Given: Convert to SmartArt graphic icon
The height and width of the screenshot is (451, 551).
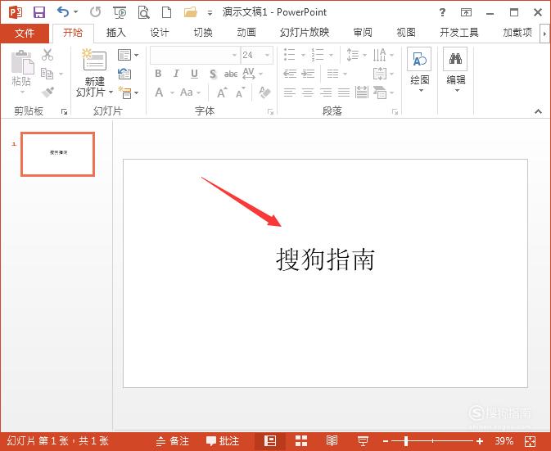Looking at the screenshot, I should point(383,92).
